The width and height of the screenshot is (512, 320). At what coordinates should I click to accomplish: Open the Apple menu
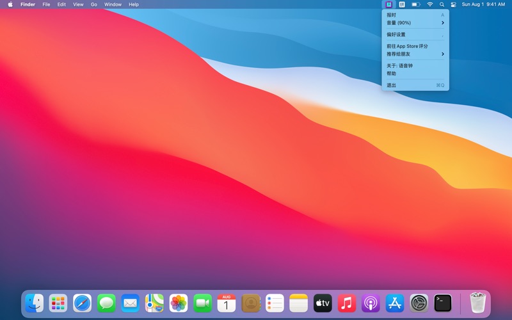click(10, 4)
